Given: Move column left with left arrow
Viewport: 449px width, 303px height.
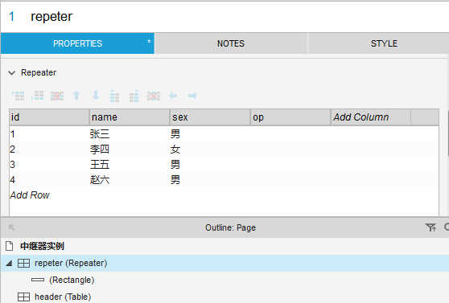Looking at the screenshot, I should click(173, 96).
